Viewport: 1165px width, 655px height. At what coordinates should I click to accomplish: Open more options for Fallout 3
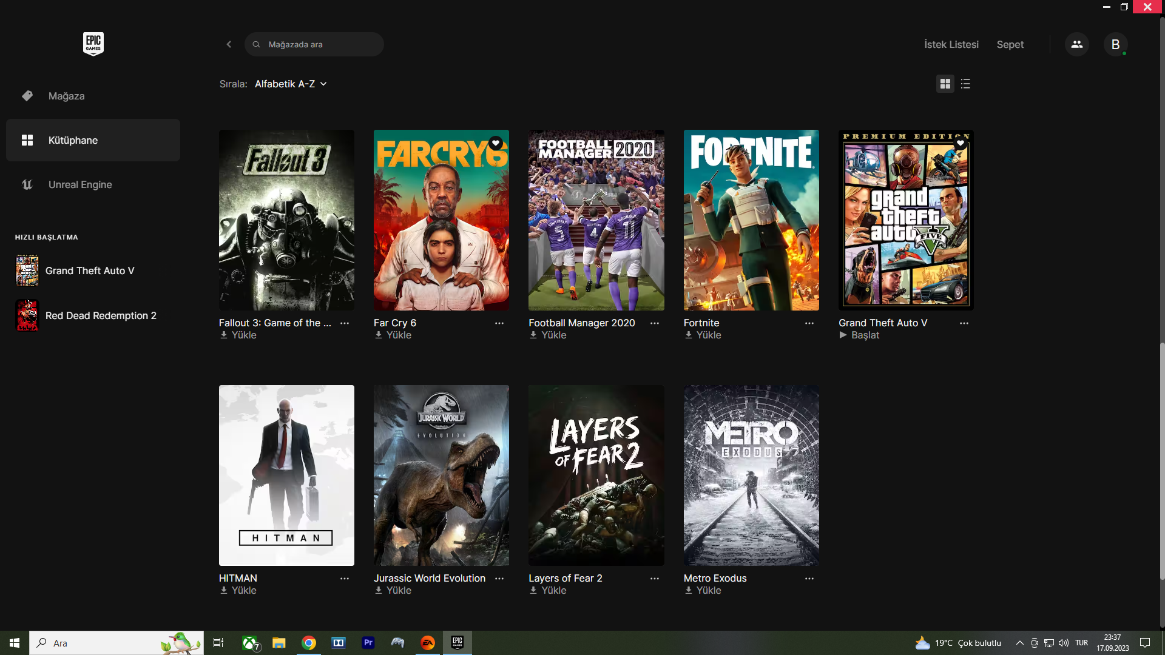point(345,323)
